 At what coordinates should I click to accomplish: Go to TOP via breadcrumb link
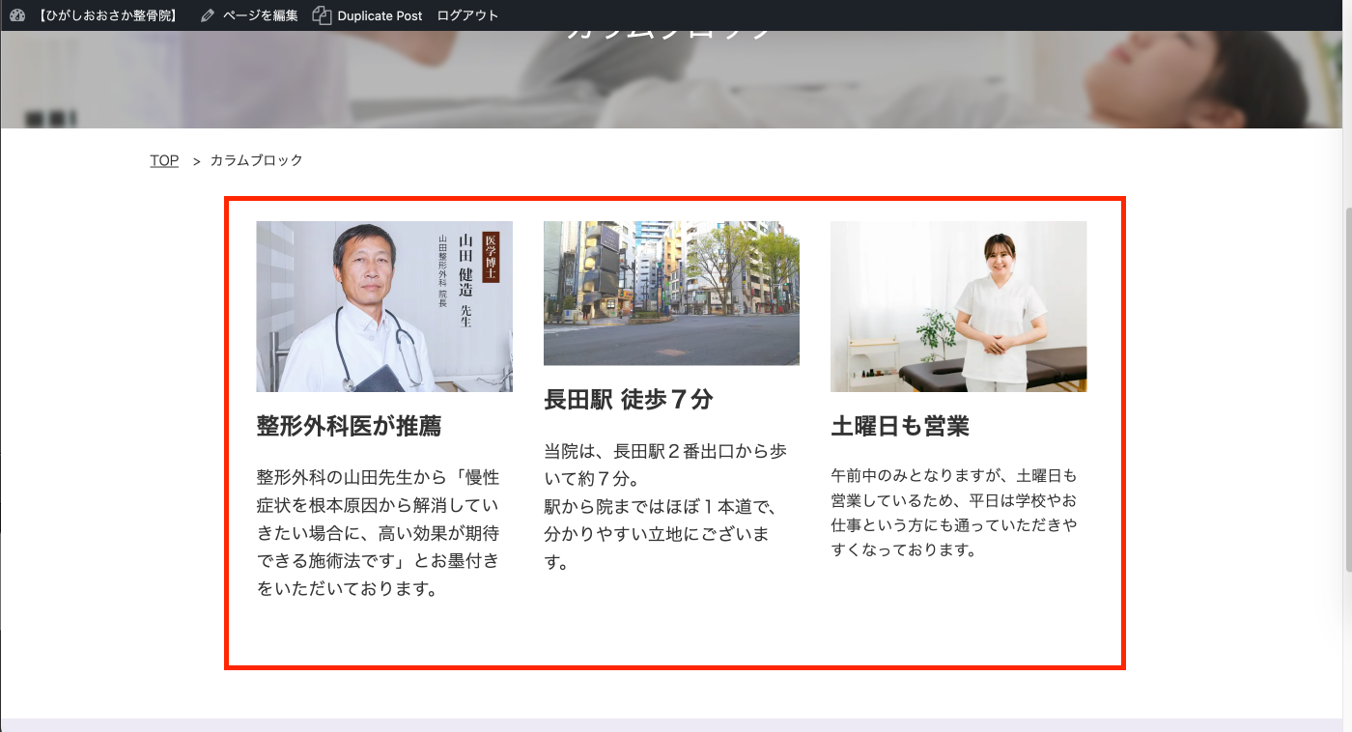coord(164,160)
